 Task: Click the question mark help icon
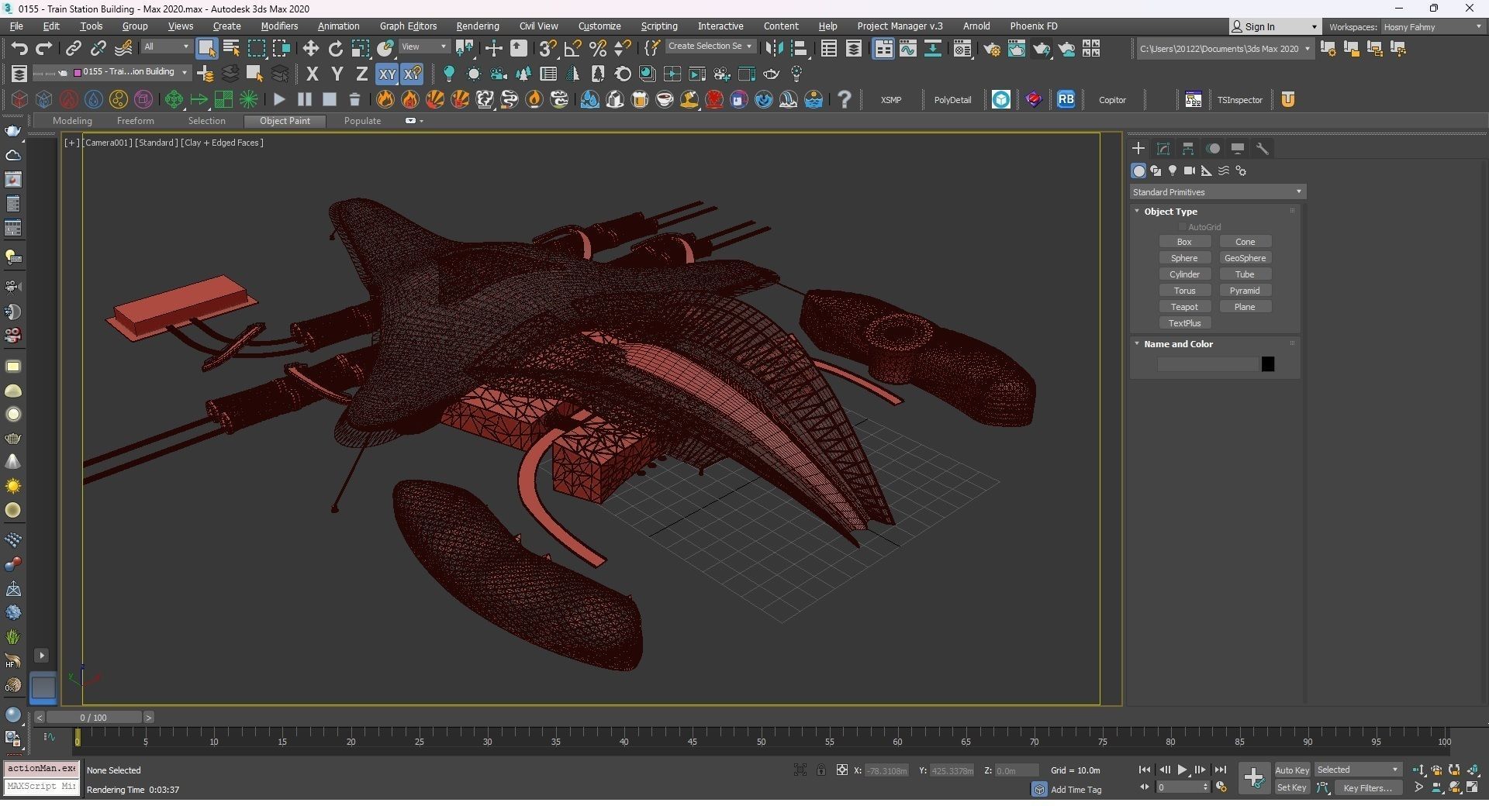tap(845, 99)
